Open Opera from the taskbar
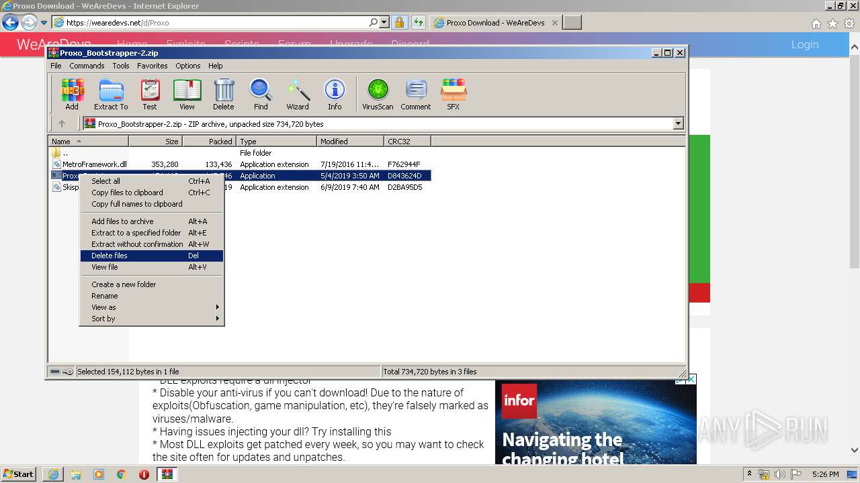Screen dimensions: 860x483 tap(144, 474)
